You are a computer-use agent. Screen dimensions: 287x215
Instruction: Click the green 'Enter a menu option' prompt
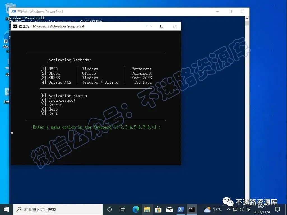coord(97,127)
